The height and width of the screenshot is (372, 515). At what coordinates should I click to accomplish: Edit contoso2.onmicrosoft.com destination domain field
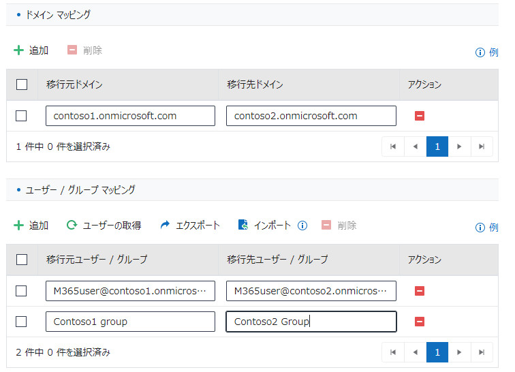point(311,116)
